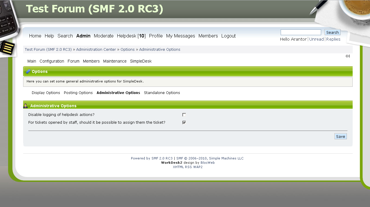
Task: Open XHTML footer link
Action: click(x=178, y=167)
